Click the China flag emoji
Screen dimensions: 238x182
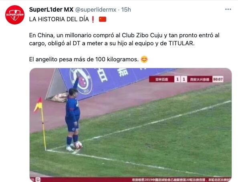coord(103,19)
